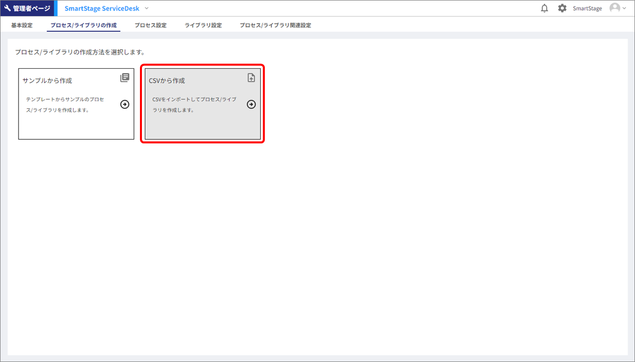This screenshot has width=635, height=362.
Task: Click the SmartStage user name
Action: [x=587, y=9]
